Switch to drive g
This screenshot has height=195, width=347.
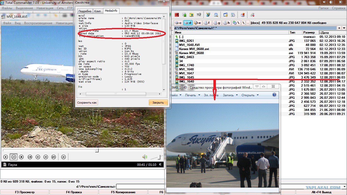217,23
